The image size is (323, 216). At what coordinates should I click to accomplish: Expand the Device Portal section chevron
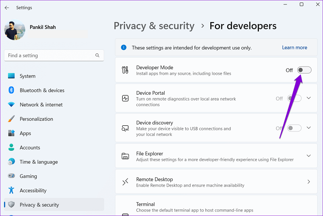(309, 98)
